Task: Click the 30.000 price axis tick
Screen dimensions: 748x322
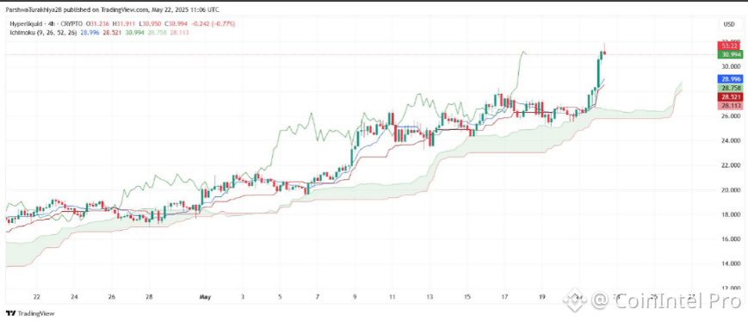Action: 730,66
